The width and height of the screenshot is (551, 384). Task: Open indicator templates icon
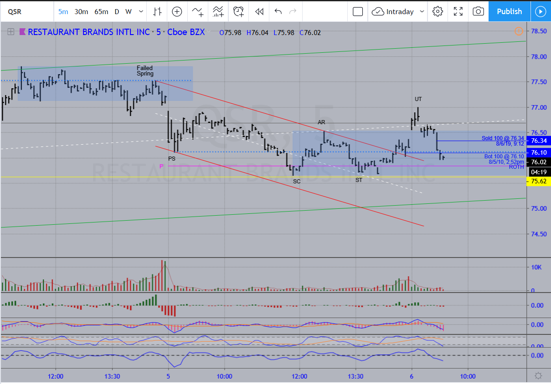(x=218, y=11)
